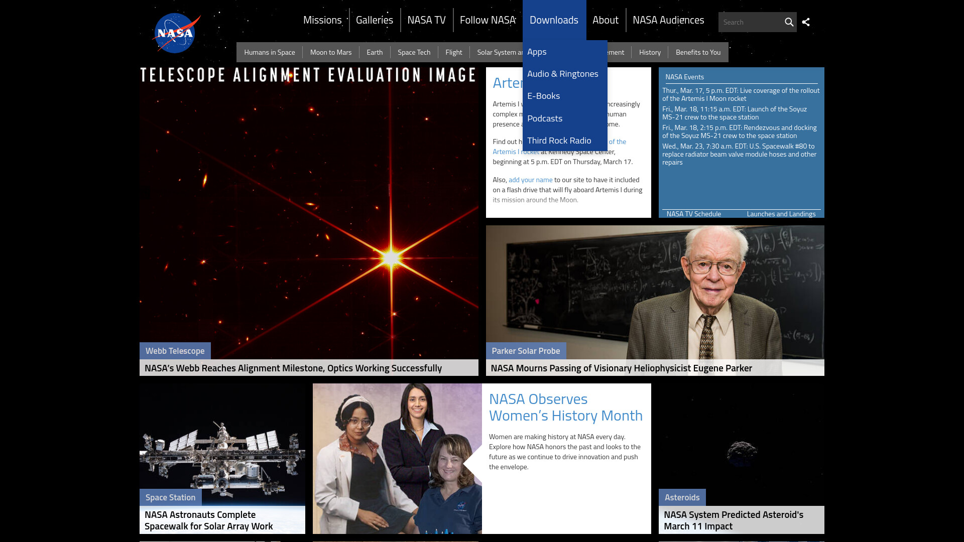Open the Asteroids tag
This screenshot has height=542, width=964.
click(x=682, y=497)
